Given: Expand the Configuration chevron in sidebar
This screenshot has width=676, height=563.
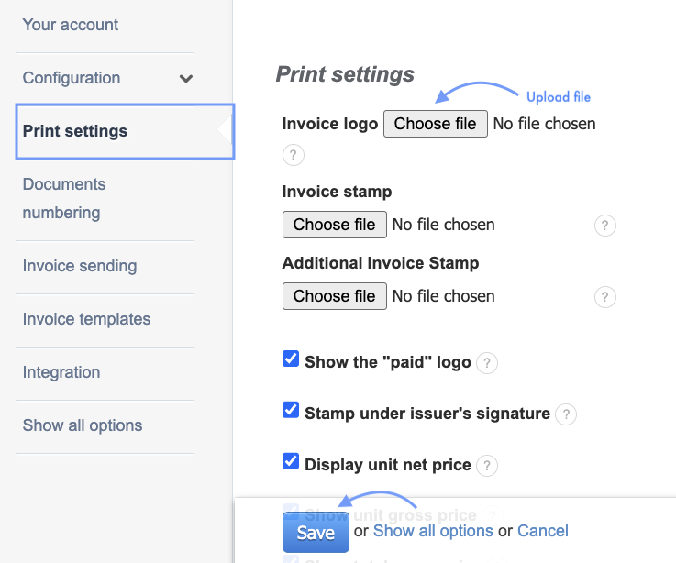Looking at the screenshot, I should coord(186,79).
